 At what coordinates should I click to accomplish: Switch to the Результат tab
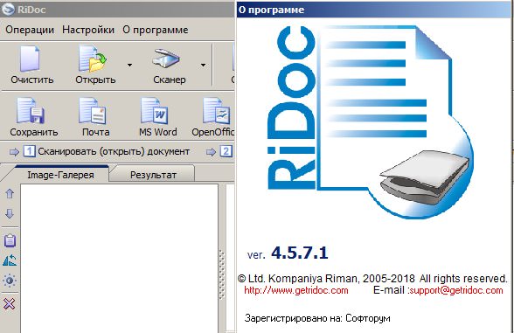(153, 175)
